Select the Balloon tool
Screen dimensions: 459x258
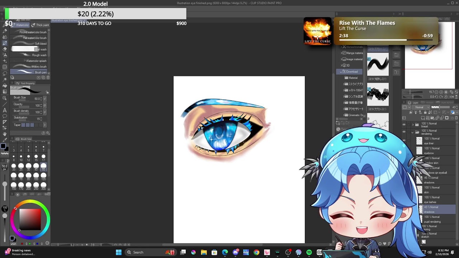[5, 116]
